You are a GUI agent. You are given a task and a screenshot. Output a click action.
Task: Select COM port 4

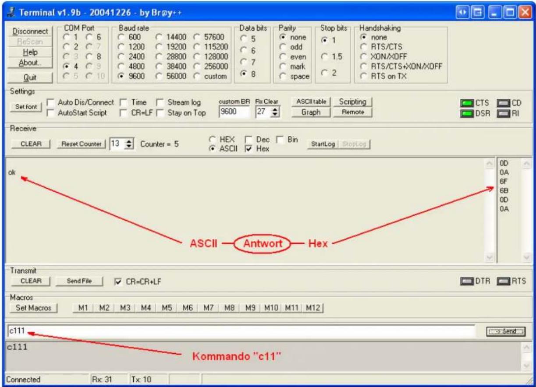pyautogui.click(x=65, y=67)
